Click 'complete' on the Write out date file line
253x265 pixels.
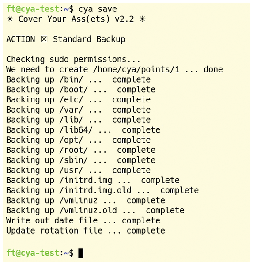tap(141, 221)
